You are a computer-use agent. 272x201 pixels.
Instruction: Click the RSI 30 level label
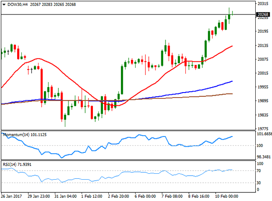pyautogui.click(x=259, y=183)
